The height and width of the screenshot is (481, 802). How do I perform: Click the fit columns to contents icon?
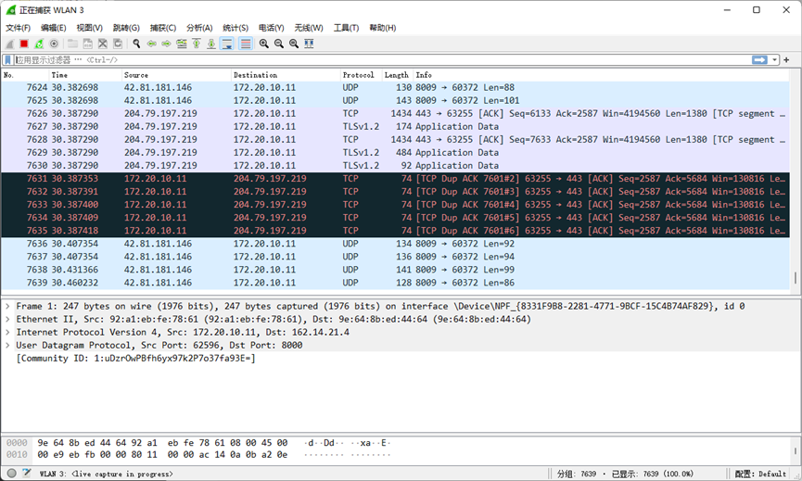point(309,44)
